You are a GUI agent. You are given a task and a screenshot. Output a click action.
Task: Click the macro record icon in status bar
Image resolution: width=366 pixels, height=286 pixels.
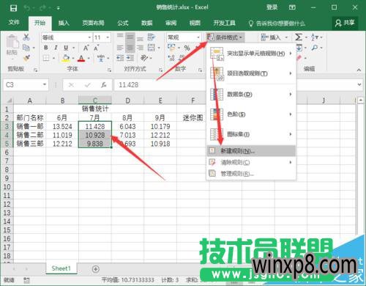click(x=26, y=279)
